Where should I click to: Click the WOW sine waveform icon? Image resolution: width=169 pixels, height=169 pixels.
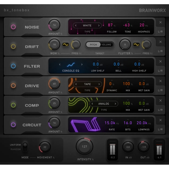(66, 45)
